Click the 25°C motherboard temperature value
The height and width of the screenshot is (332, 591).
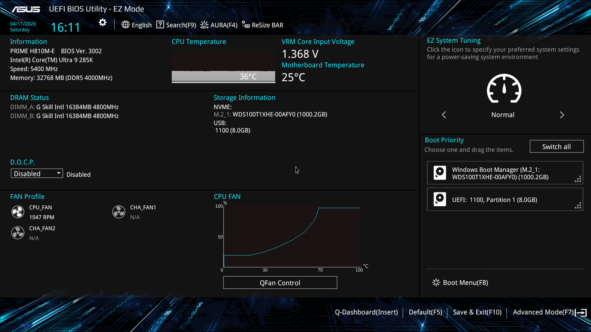[x=293, y=77]
